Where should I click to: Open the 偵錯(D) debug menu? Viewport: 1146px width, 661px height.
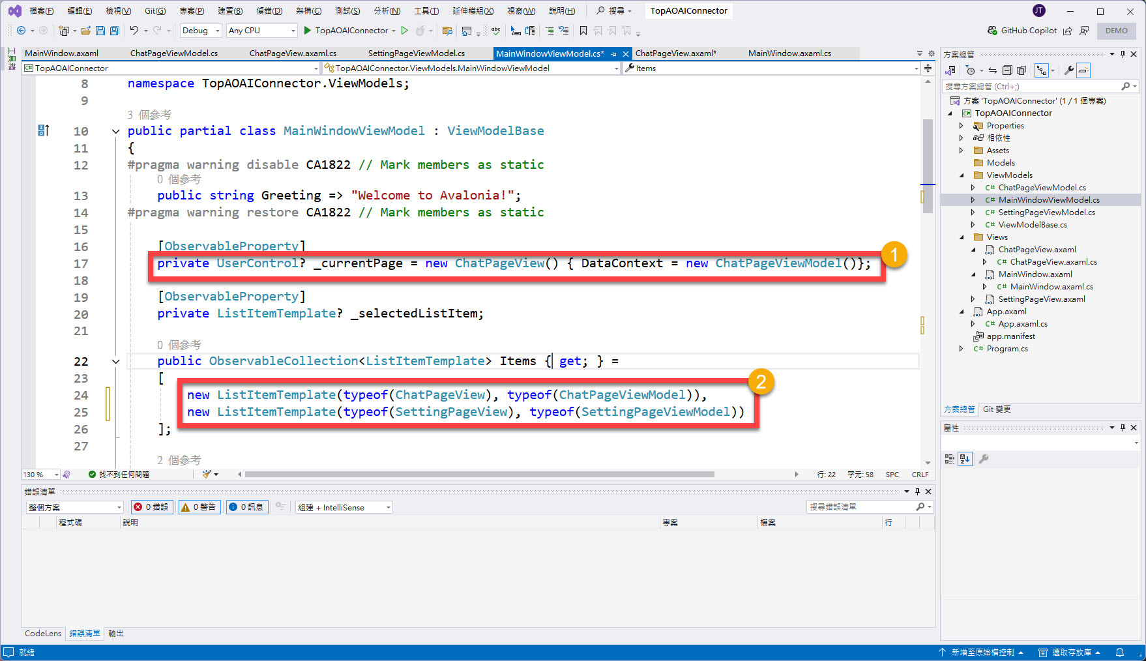coord(269,11)
